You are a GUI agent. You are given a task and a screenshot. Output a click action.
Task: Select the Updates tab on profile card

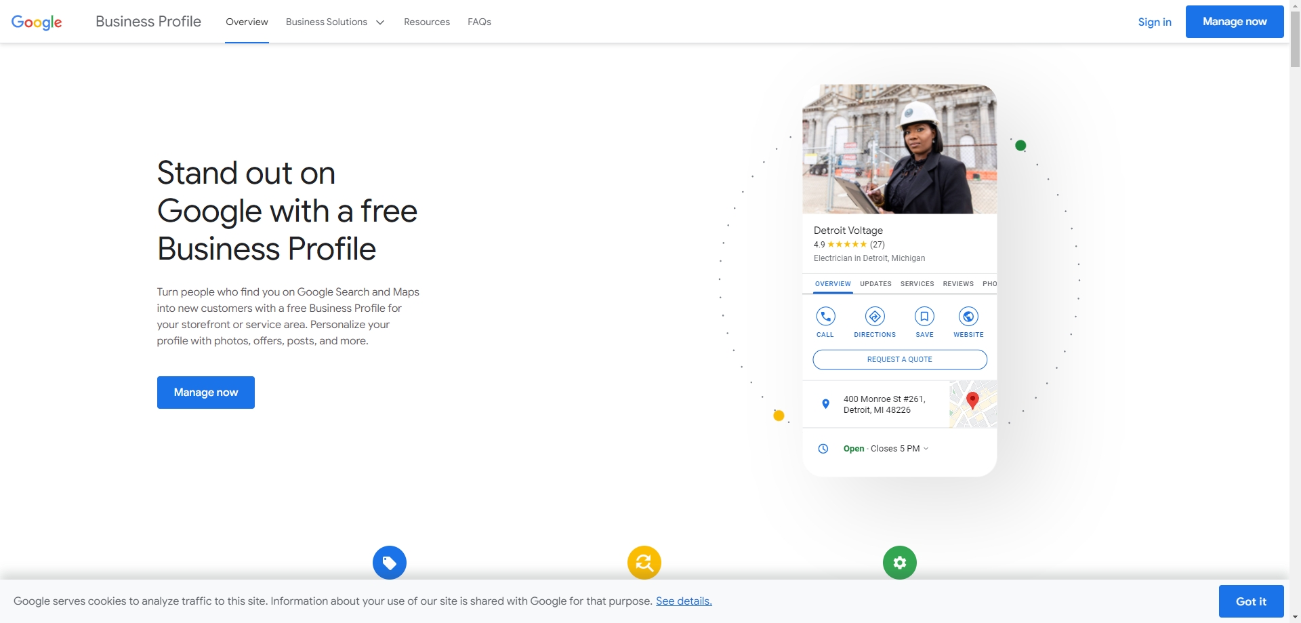point(875,284)
